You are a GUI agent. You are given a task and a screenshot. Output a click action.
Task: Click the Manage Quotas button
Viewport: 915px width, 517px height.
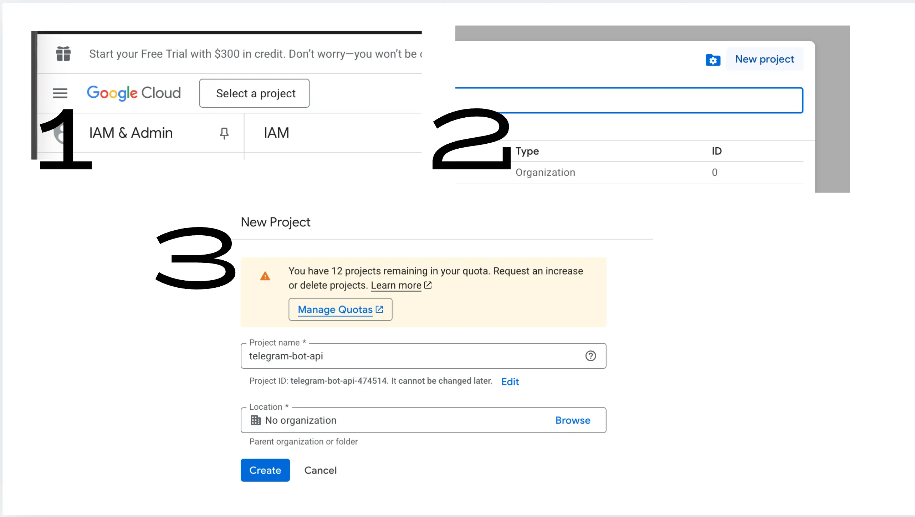coord(340,309)
